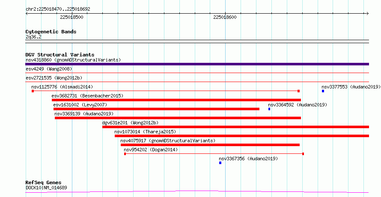Click the nsv4318860 gnomAD purple variant bar
The image size is (381, 197).
[197, 64]
